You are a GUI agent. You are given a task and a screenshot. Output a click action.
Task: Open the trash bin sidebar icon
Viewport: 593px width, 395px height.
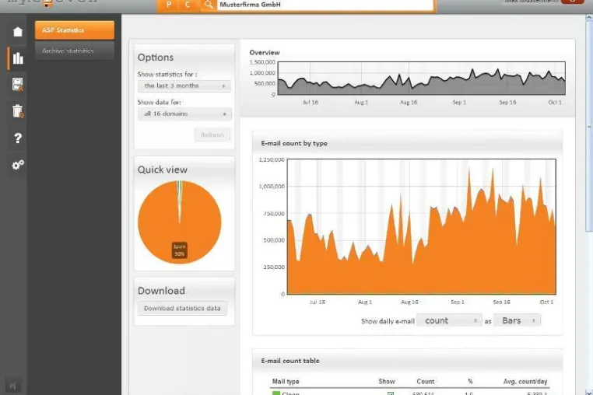[x=18, y=111]
